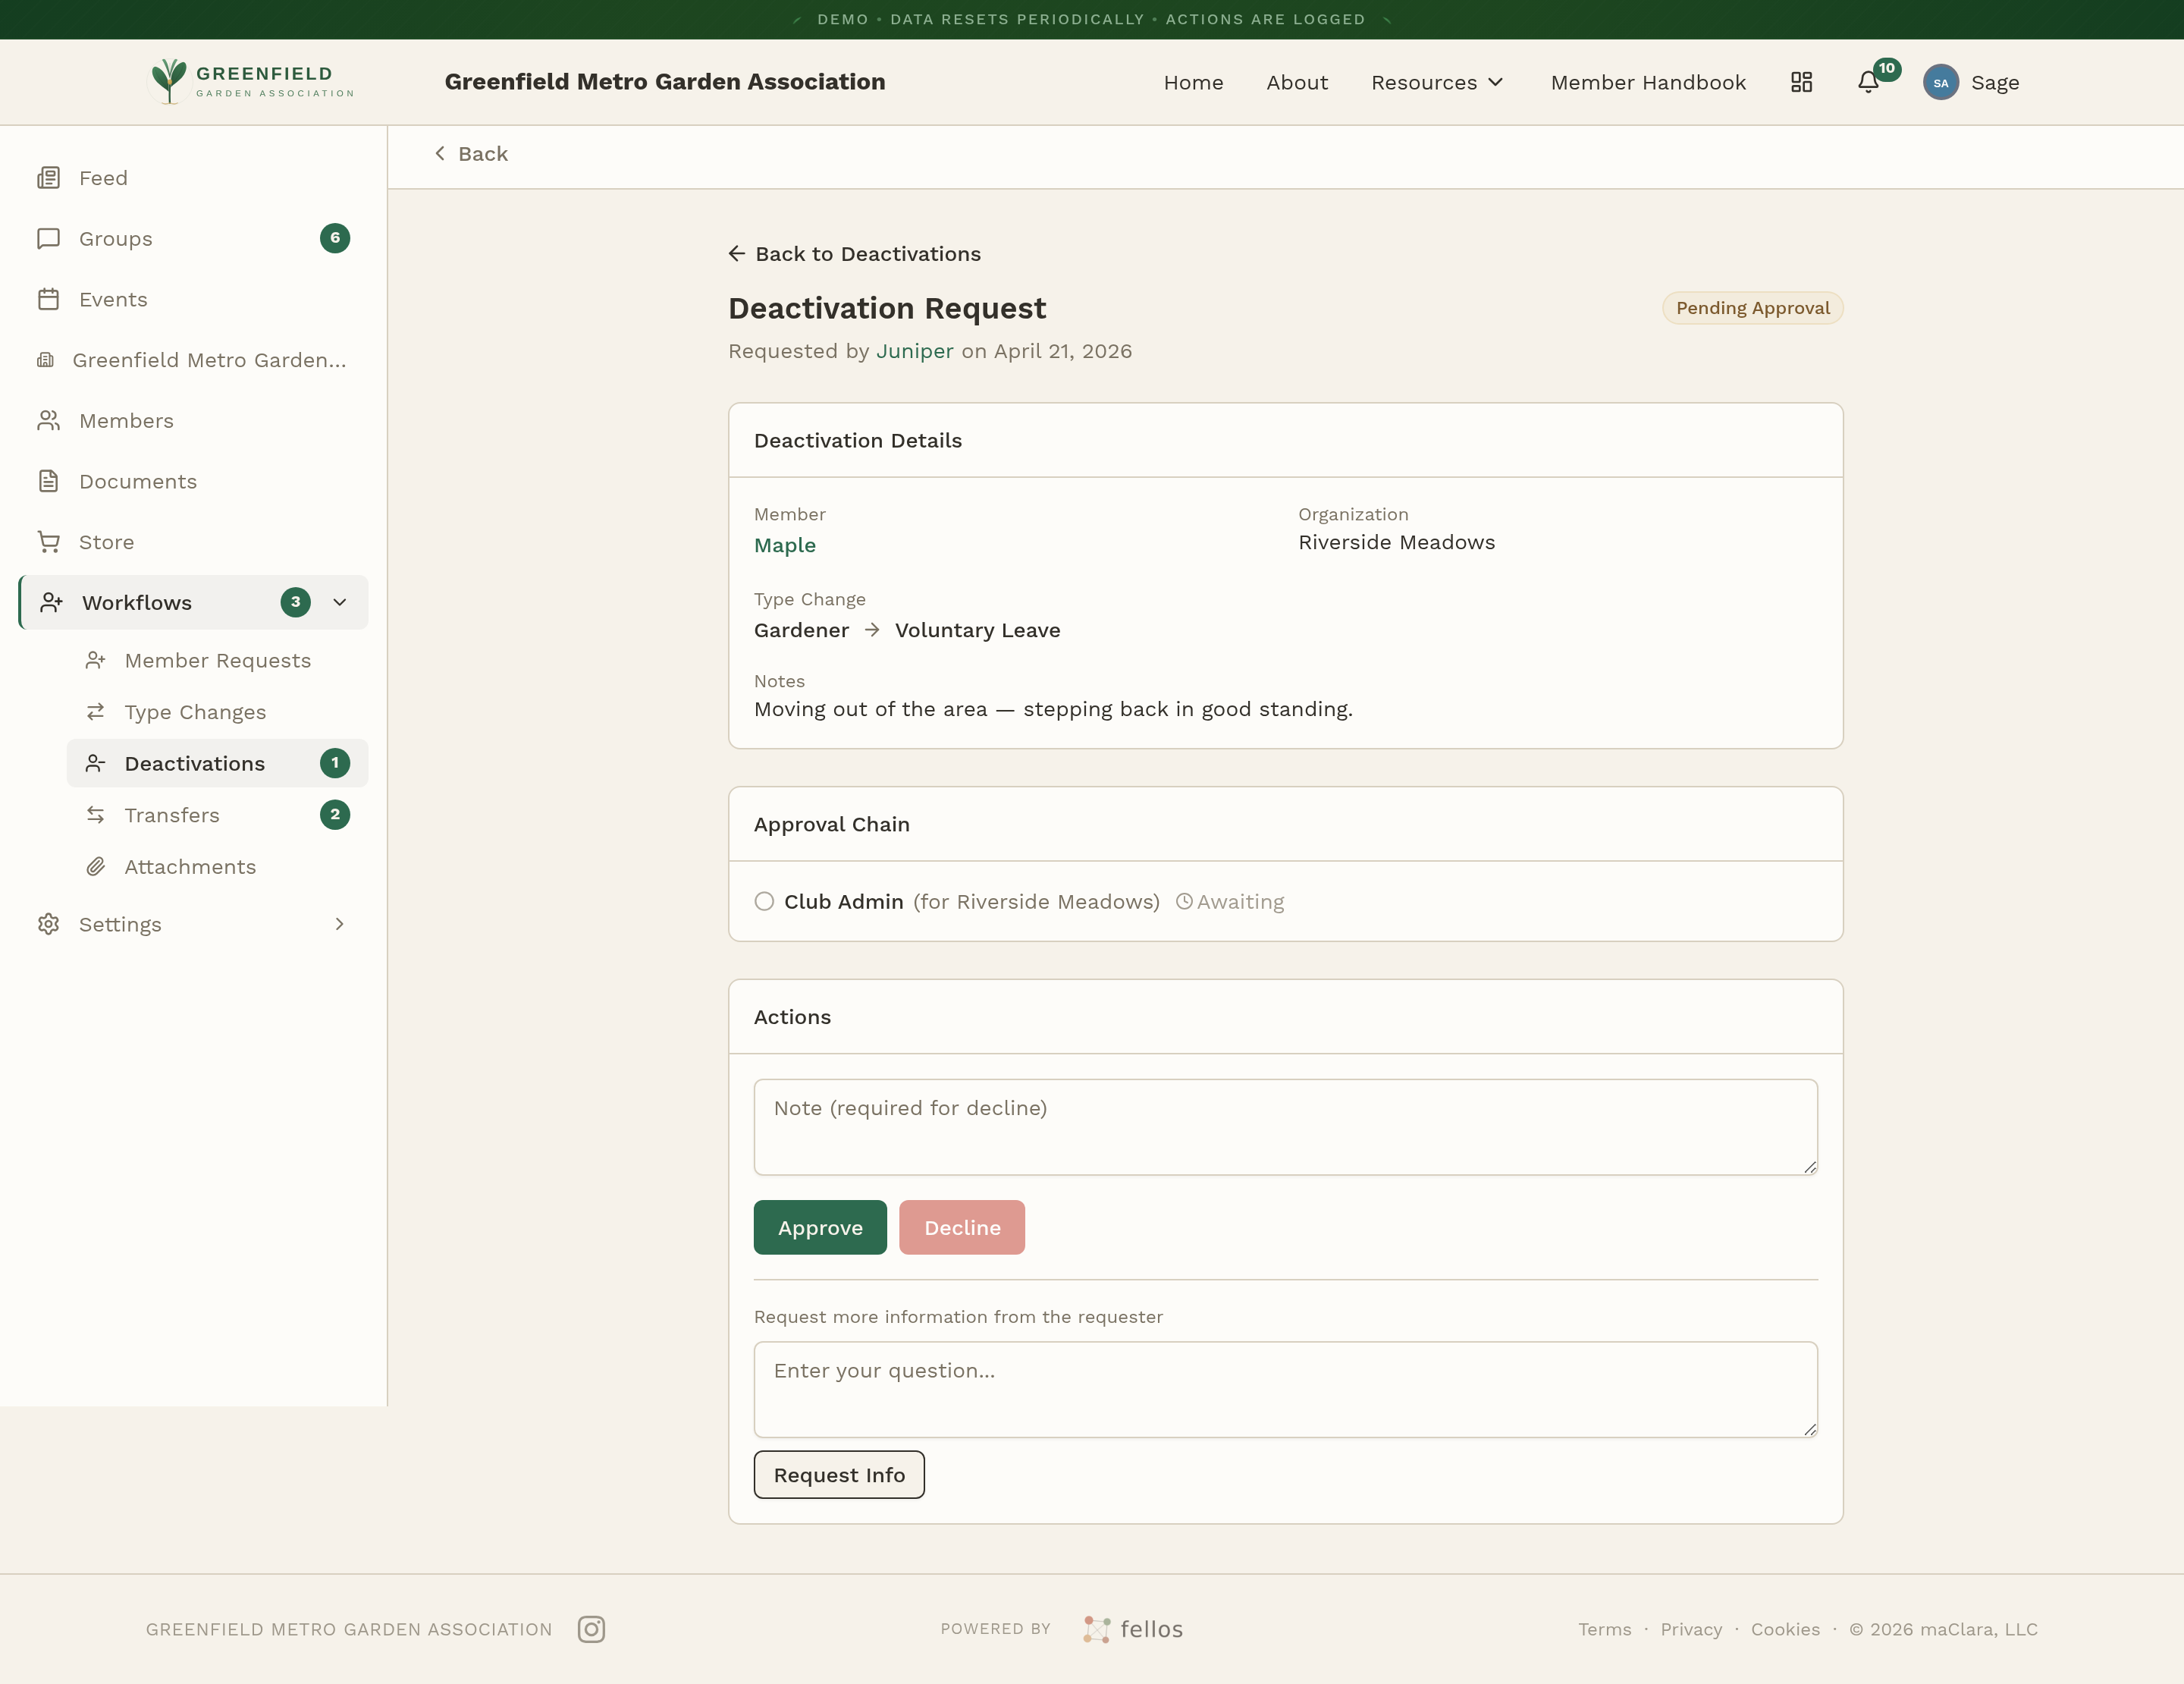Click the Instagram icon in footer
The image size is (2184, 1684).
(591, 1629)
